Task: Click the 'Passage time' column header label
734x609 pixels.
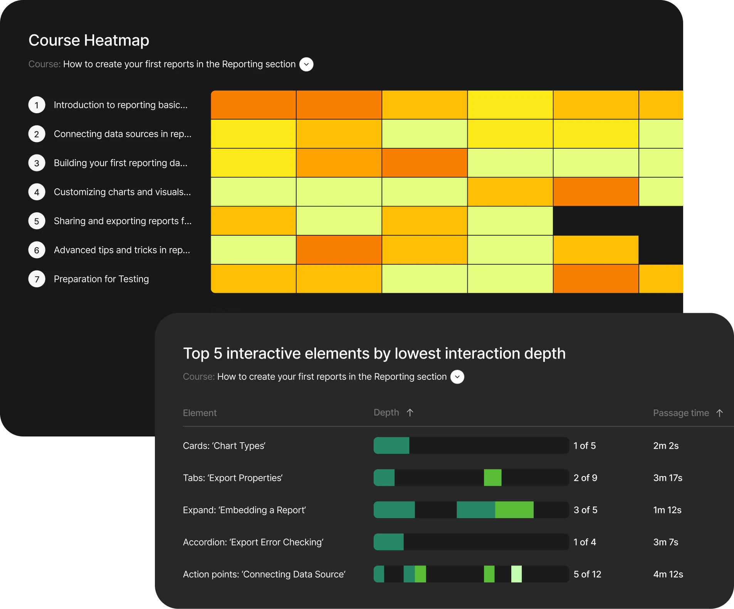Action: click(x=680, y=413)
